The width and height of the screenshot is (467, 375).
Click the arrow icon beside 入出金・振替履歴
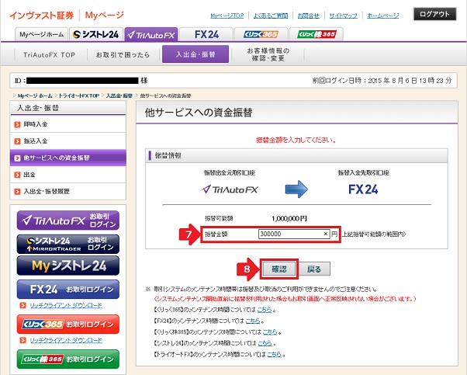[x=18, y=191]
